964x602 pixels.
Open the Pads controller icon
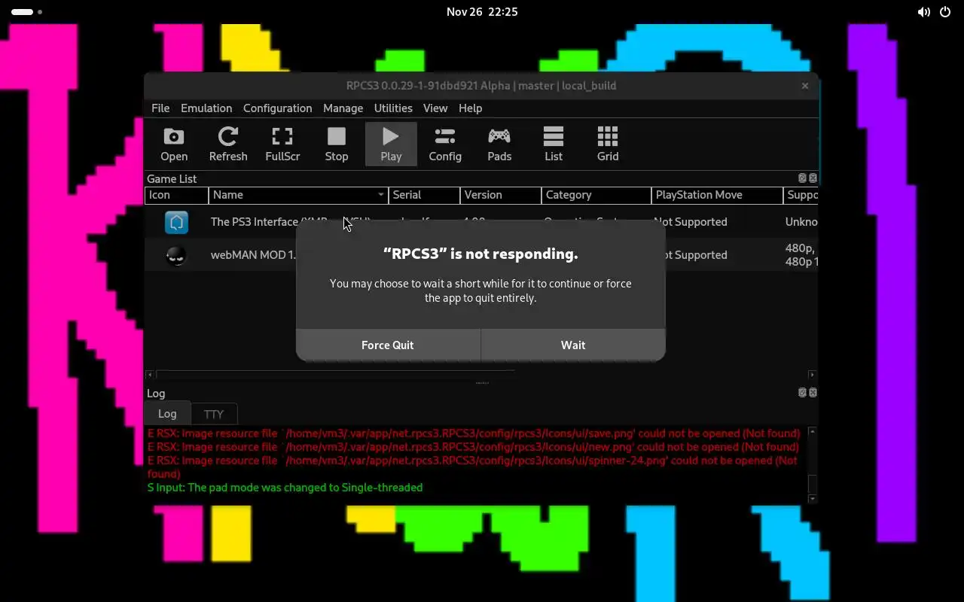click(x=499, y=144)
